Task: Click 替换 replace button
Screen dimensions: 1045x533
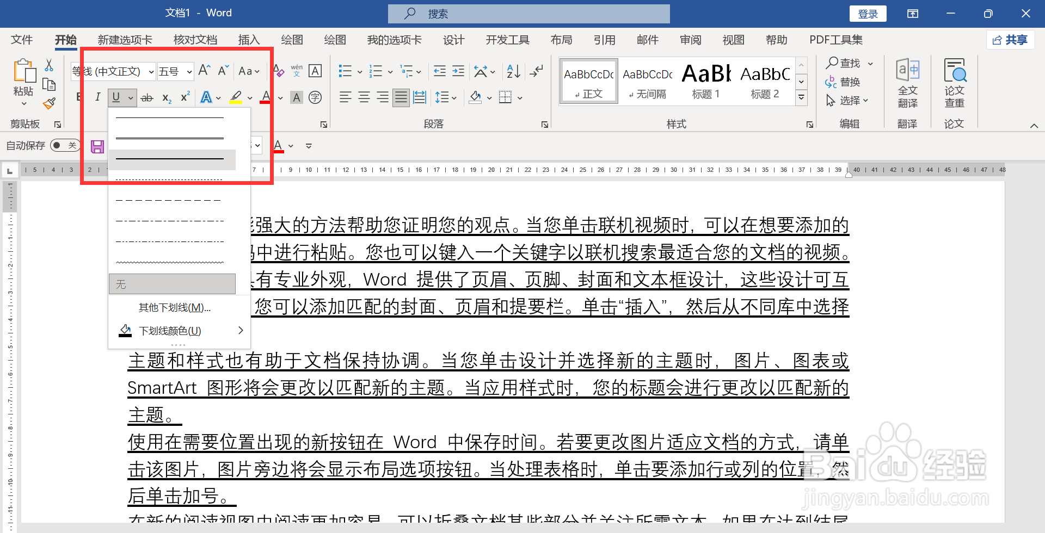Action: [x=843, y=82]
